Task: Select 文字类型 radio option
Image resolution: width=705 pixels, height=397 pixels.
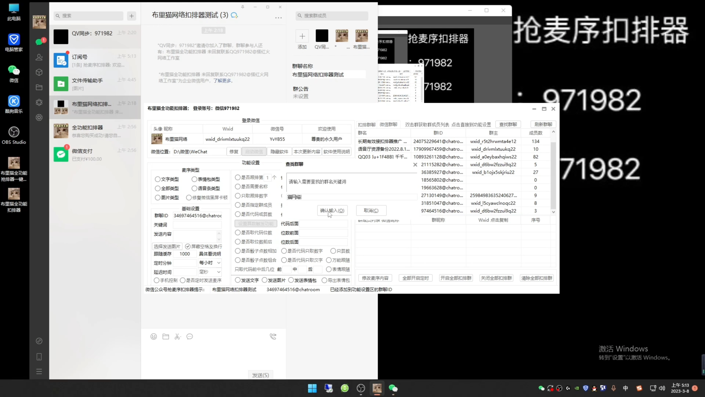Action: (x=167, y=179)
